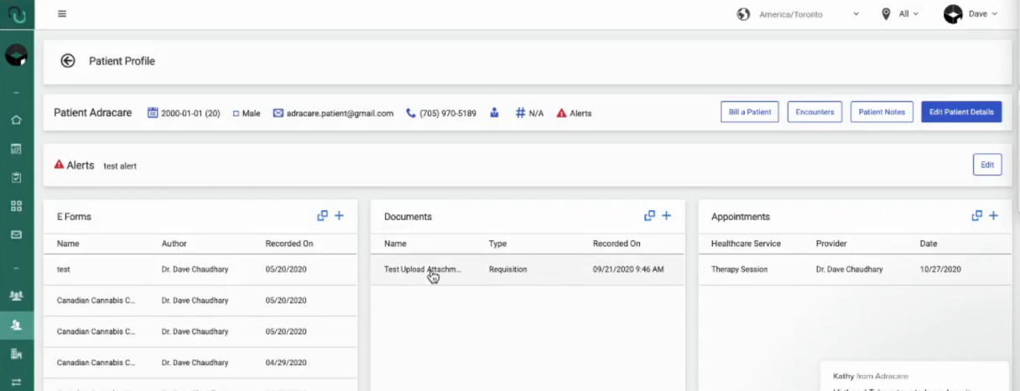Open the Kathy from Adracare chat popup
Screen dimensions: 1020x391
(x=913, y=376)
